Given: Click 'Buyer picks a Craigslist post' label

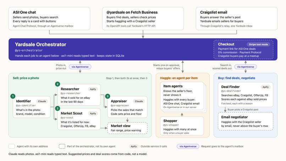Looking at the screenshot, I should 243,109.
